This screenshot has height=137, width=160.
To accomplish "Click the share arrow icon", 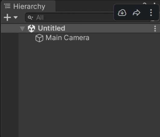I will 136,13.
